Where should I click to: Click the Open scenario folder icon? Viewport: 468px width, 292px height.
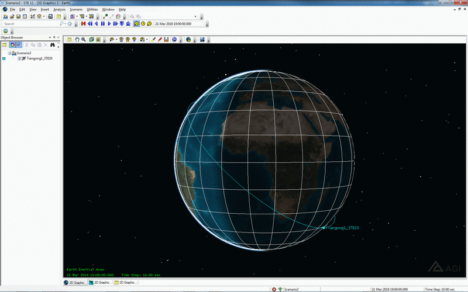click(x=12, y=16)
